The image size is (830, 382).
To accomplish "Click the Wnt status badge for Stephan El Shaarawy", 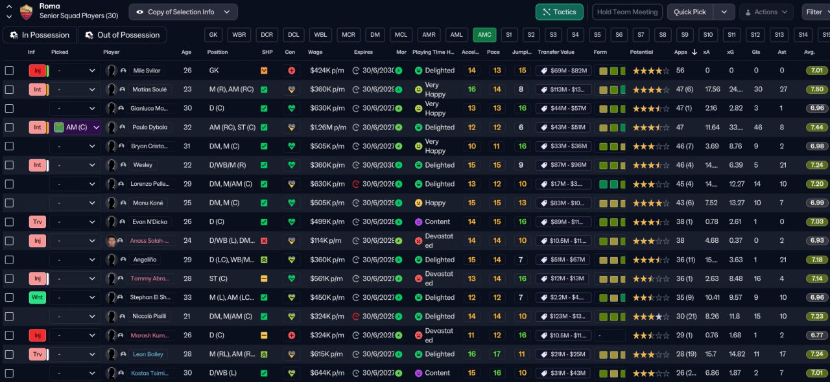I will 38,298.
